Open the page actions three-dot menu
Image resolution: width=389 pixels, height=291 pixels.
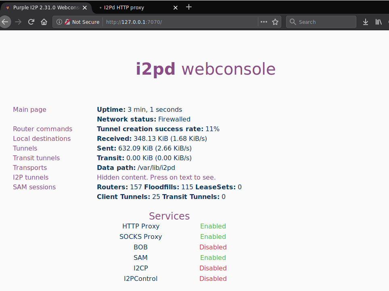264,22
